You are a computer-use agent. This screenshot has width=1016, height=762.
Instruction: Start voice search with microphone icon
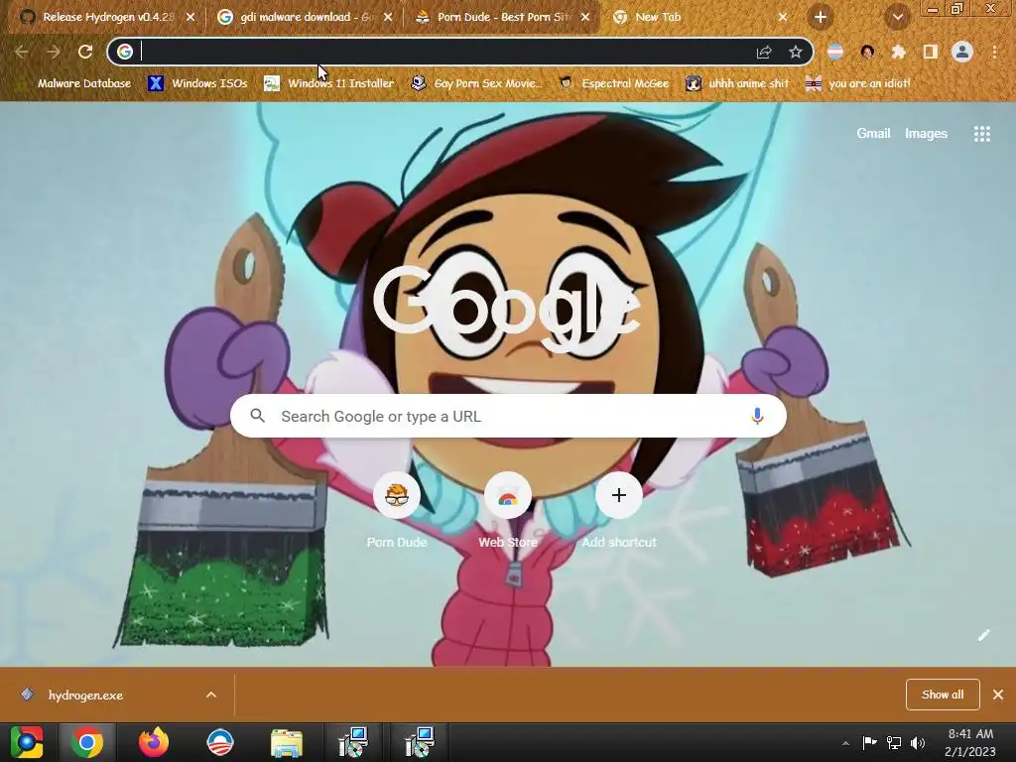click(757, 416)
